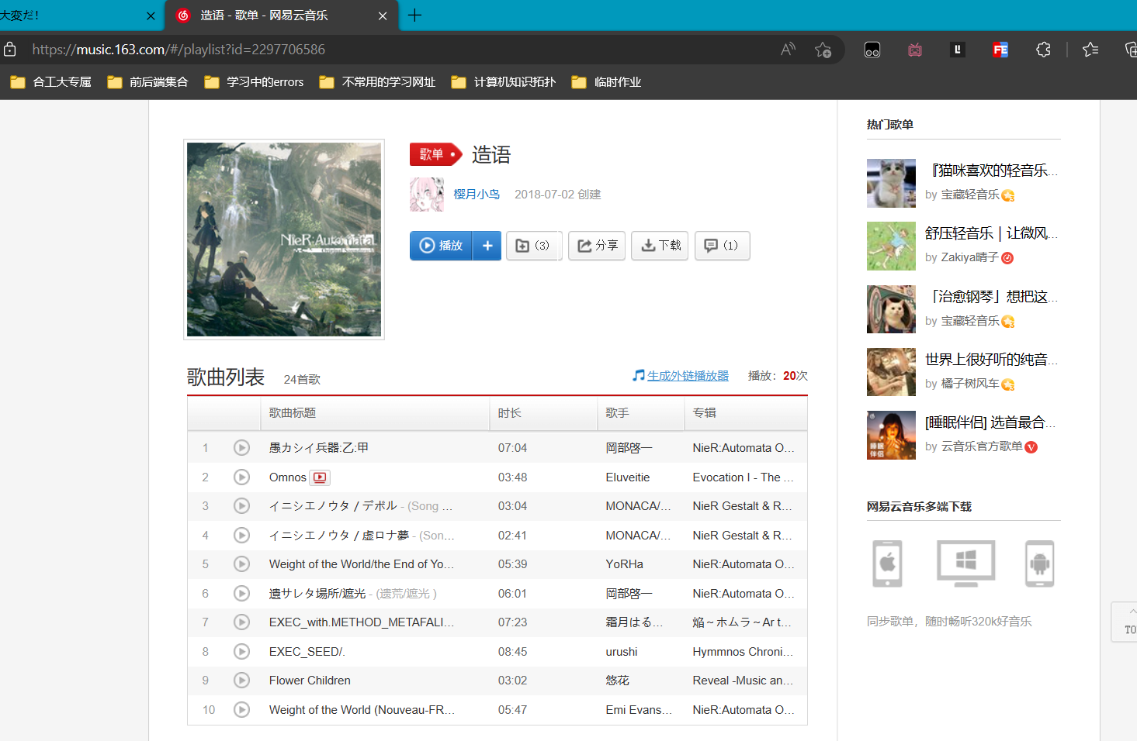This screenshot has height=741, width=1137.
Task: Click the iPhone download icon
Action: [887, 564]
